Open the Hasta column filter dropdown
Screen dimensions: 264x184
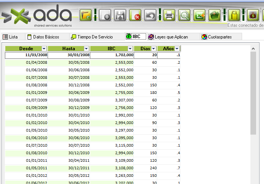pos(86,49)
